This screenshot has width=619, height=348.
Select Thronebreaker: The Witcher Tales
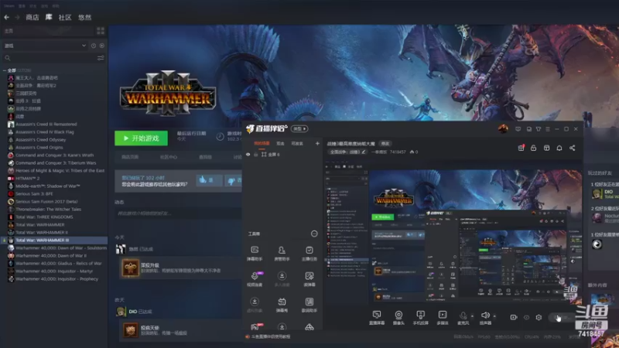coord(48,209)
